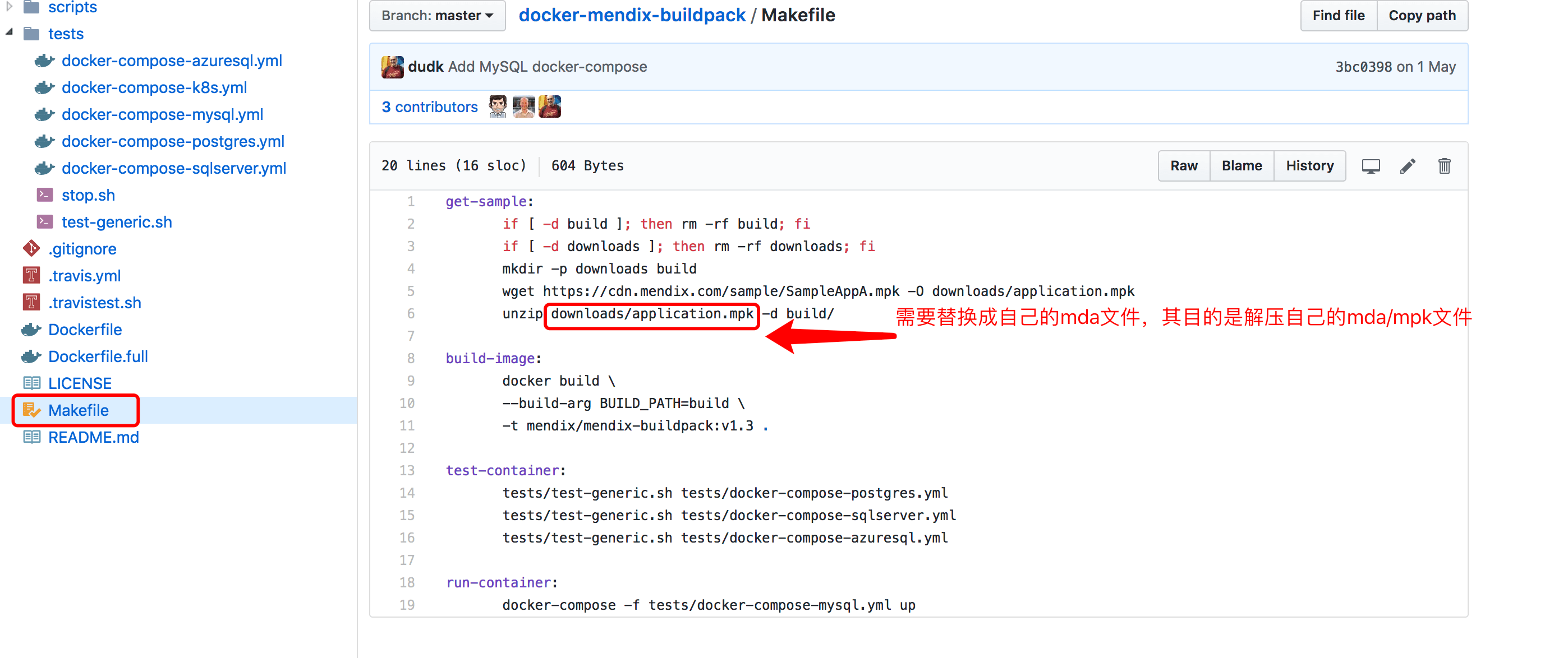Click the Blame button

click(x=1242, y=166)
